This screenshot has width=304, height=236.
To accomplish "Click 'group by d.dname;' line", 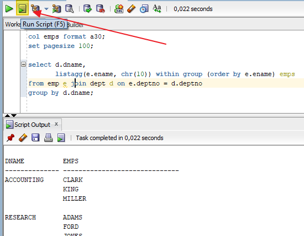I will coord(61,93).
